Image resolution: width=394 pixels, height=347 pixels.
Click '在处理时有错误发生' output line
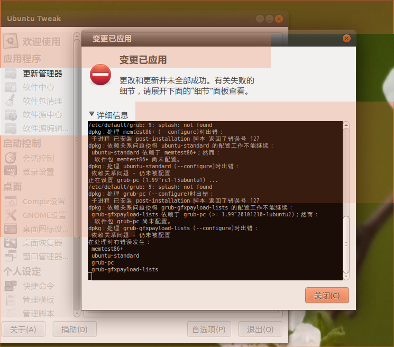click(119, 242)
